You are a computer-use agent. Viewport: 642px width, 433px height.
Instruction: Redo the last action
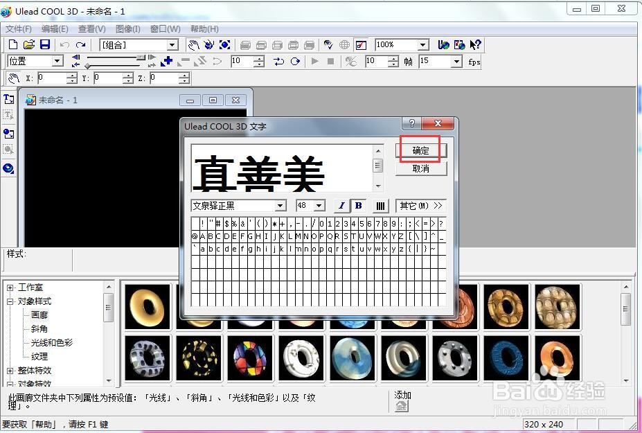80,44
